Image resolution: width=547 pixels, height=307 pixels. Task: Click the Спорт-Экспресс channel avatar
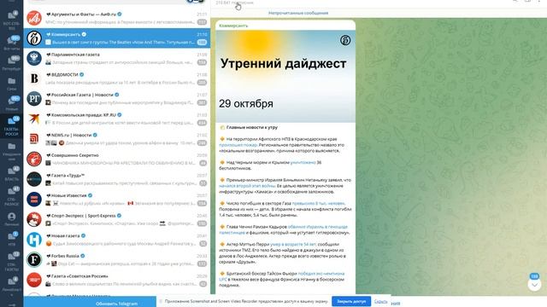click(34, 220)
